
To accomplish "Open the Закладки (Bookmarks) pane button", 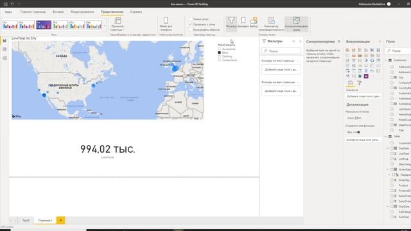I will 243,22.
